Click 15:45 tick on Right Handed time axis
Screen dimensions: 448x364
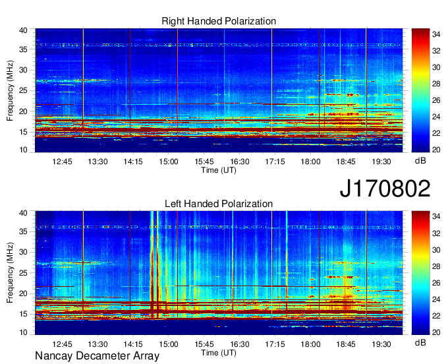(204, 162)
